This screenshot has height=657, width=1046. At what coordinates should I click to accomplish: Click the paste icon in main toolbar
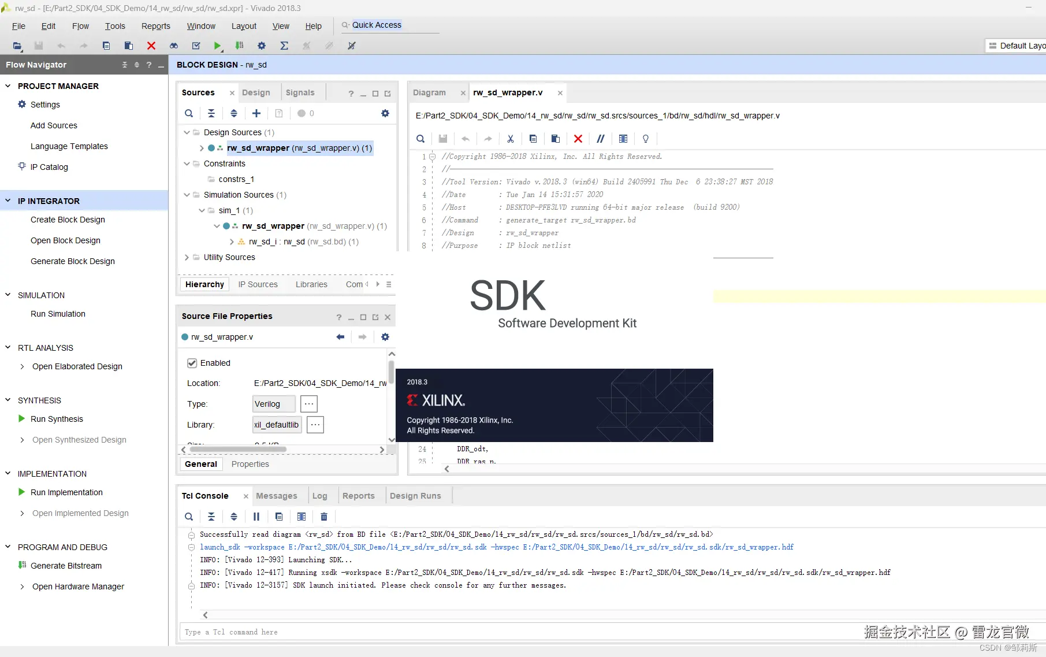pyautogui.click(x=129, y=46)
